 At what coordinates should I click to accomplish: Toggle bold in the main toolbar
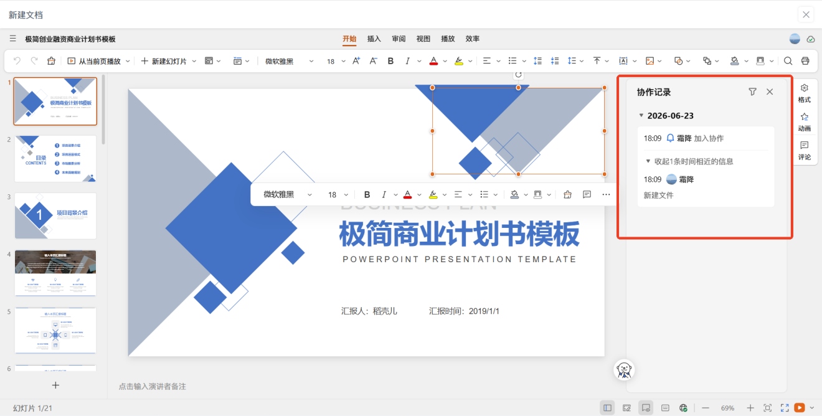pos(390,61)
